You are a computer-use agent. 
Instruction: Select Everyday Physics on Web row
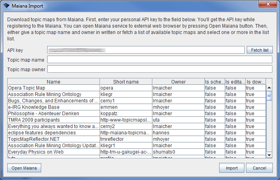(53, 152)
